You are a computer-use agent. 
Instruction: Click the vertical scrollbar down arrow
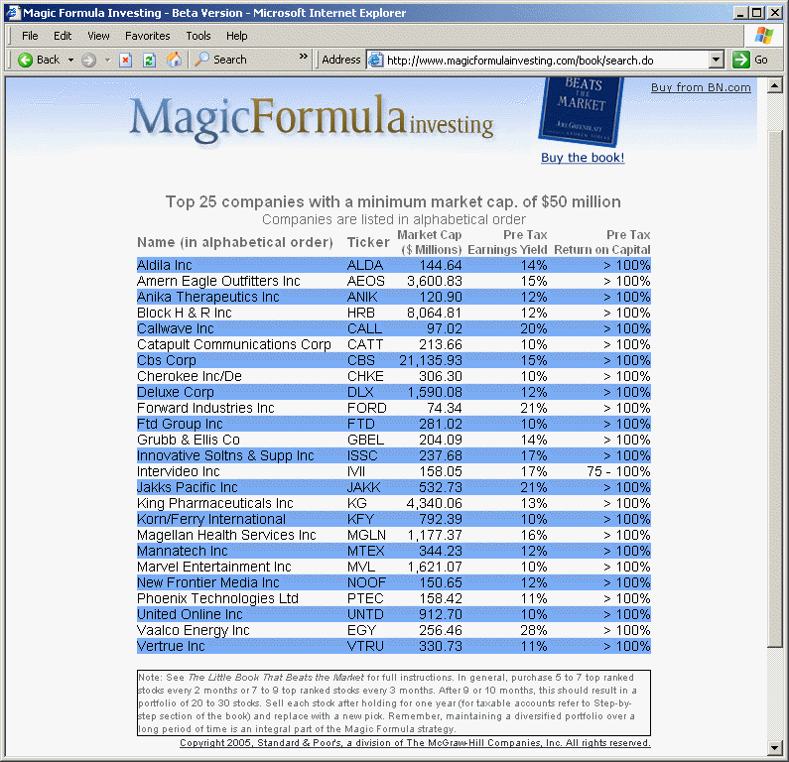(x=776, y=747)
